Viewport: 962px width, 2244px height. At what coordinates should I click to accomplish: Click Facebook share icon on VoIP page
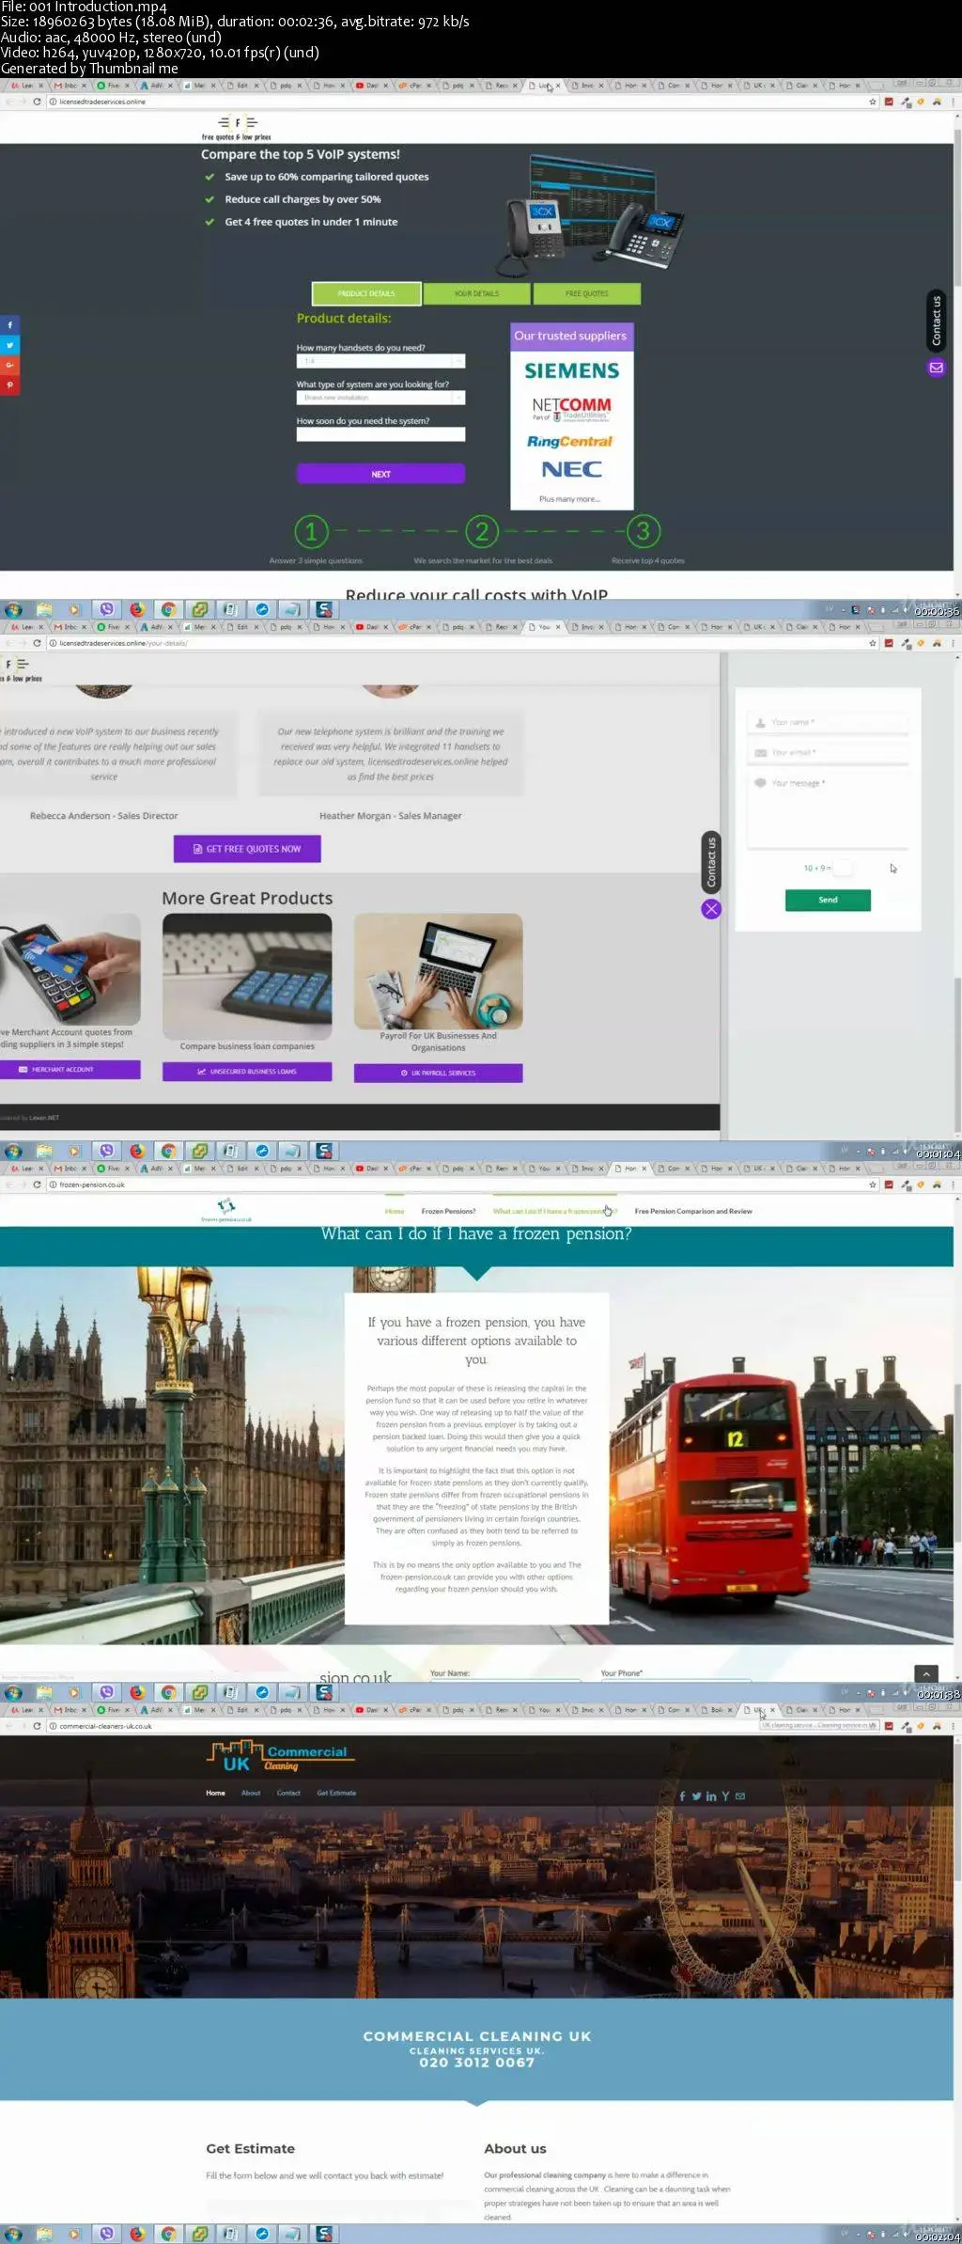(8, 325)
